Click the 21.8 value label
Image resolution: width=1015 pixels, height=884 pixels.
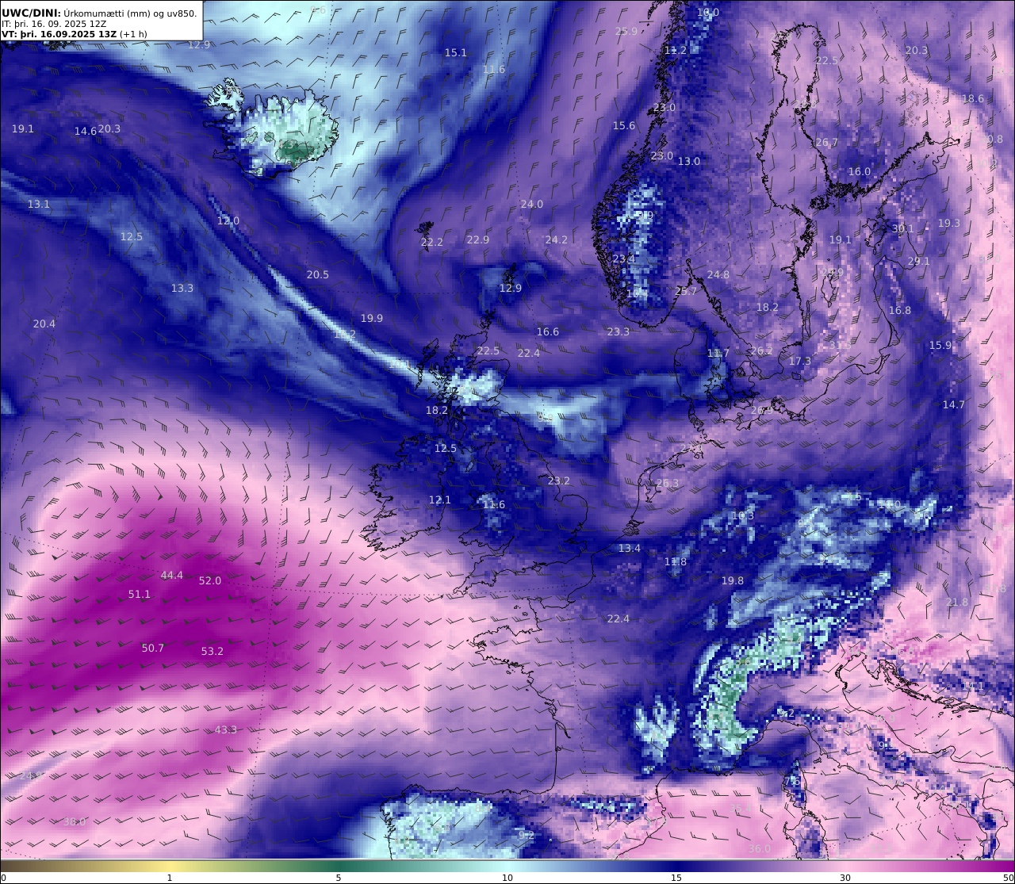click(x=956, y=602)
